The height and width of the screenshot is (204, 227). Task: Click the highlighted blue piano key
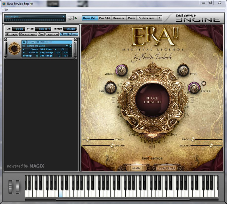pyautogui.click(x=60, y=194)
